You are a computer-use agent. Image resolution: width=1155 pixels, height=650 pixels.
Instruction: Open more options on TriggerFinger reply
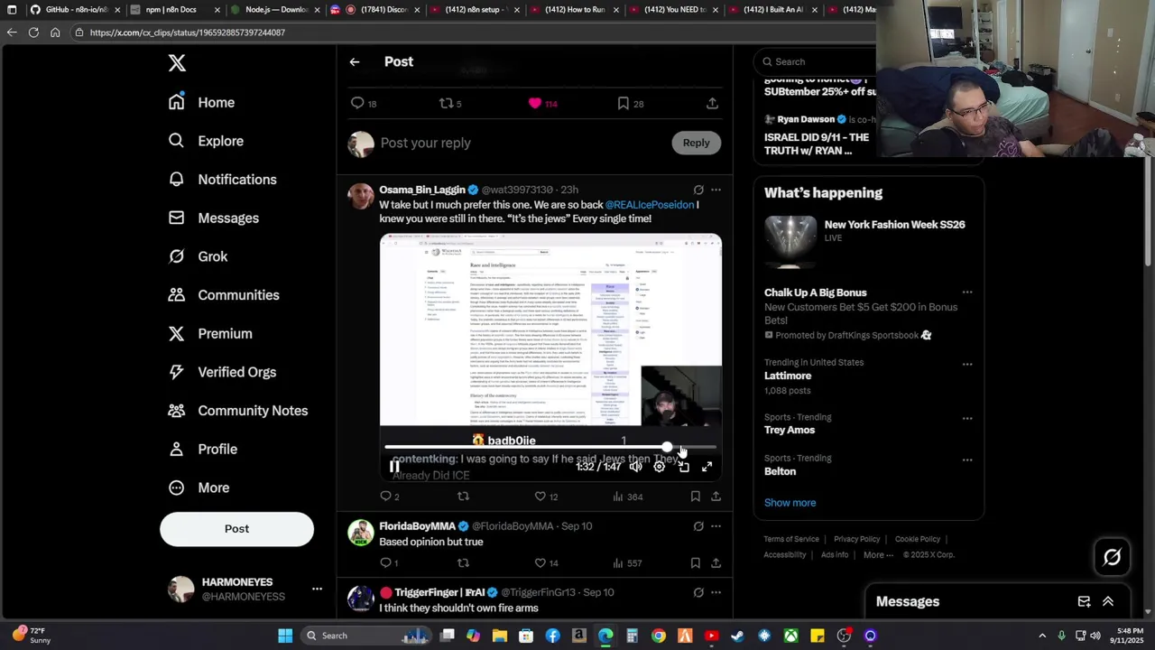pos(716,592)
